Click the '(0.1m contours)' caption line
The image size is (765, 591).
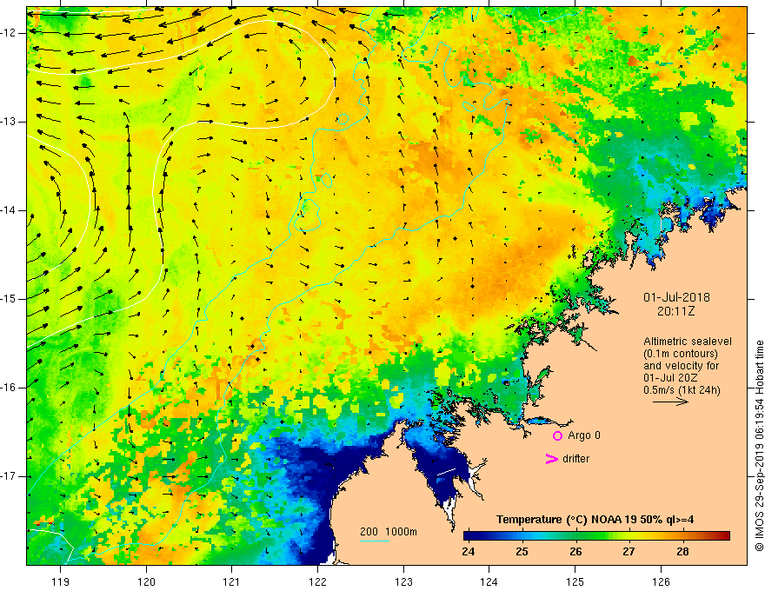(x=681, y=354)
